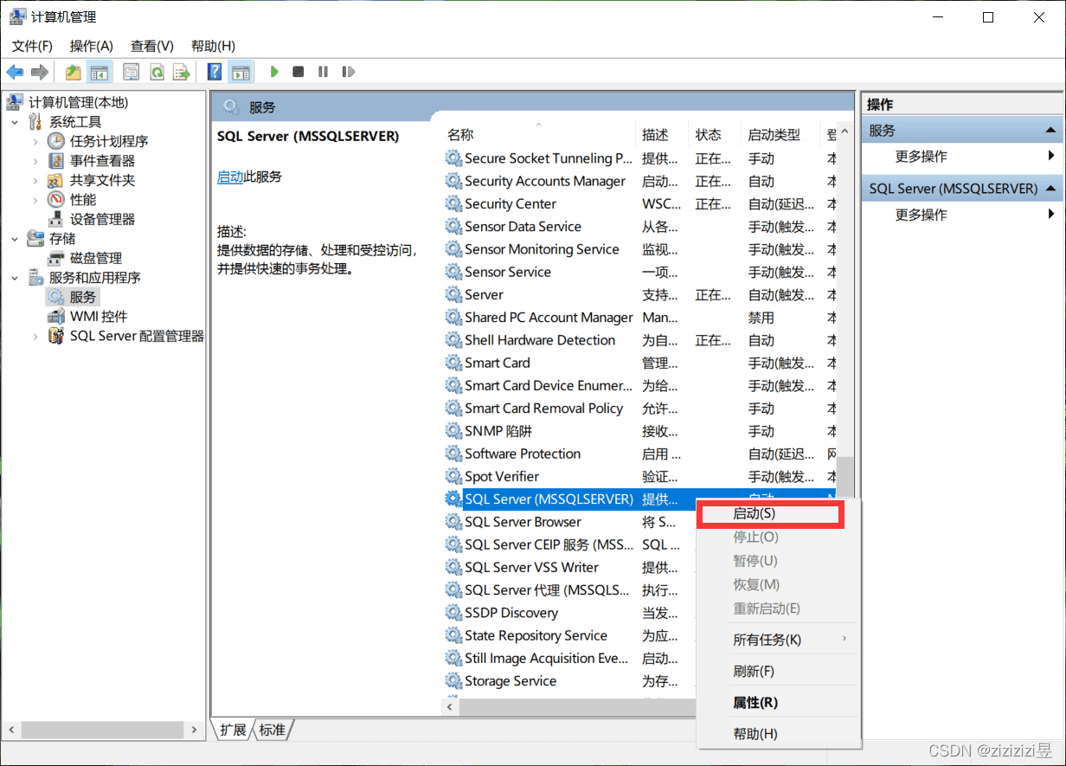The height and width of the screenshot is (766, 1066).
Task: Expand the 任务计划程序 tree node
Action: coord(35,141)
